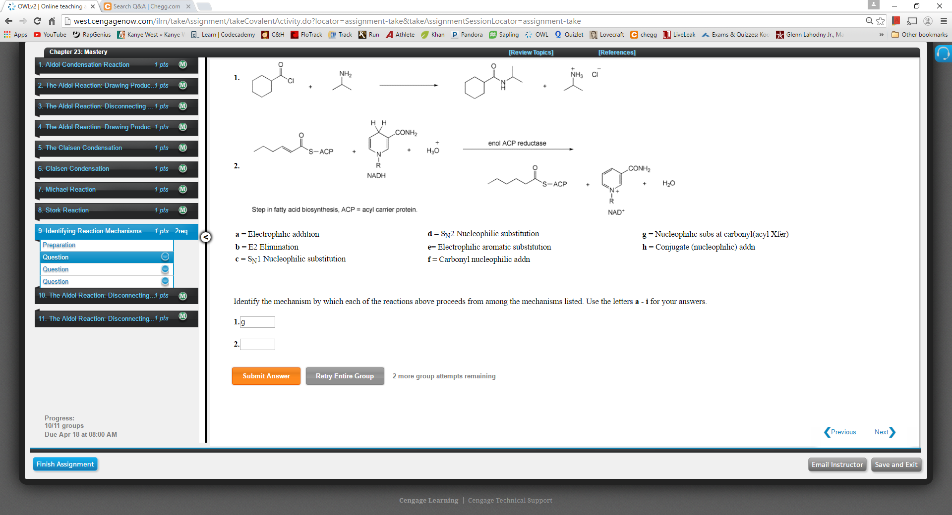This screenshot has height=515, width=952.
Task: Expand overflow bookmarks with the double-chevron
Action: coord(881,35)
